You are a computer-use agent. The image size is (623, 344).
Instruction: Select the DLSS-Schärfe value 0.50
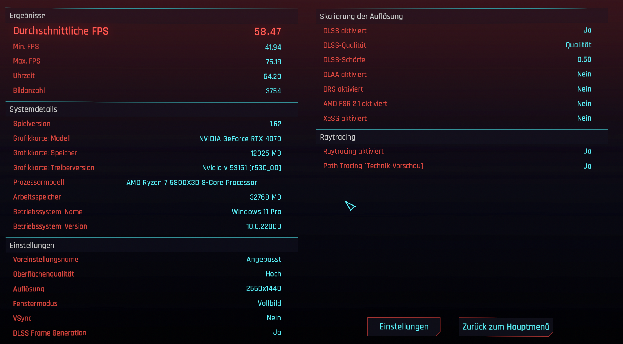coord(584,59)
